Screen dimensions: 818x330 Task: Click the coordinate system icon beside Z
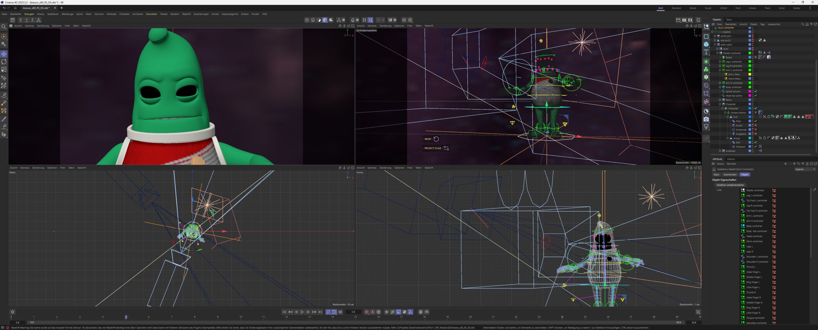point(39,20)
